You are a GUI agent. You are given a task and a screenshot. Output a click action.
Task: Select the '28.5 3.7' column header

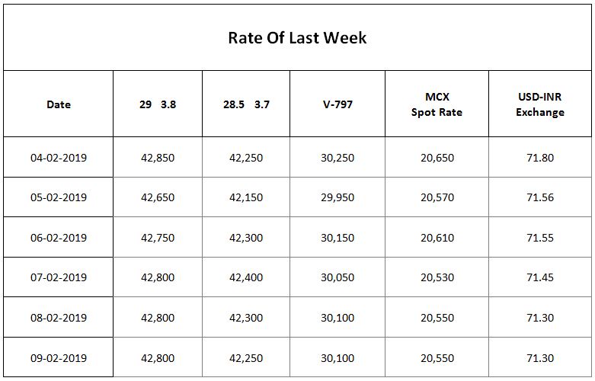click(x=246, y=104)
